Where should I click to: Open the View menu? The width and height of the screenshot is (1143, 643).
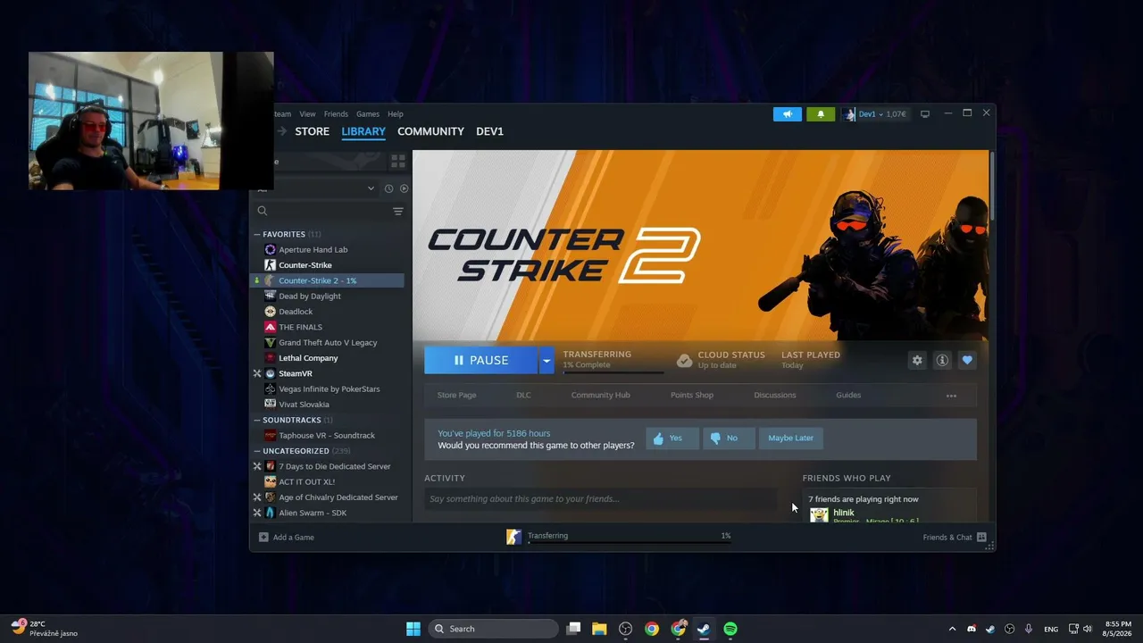point(307,114)
